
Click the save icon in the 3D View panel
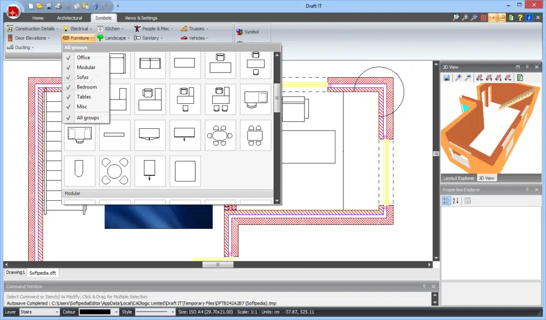(447, 78)
